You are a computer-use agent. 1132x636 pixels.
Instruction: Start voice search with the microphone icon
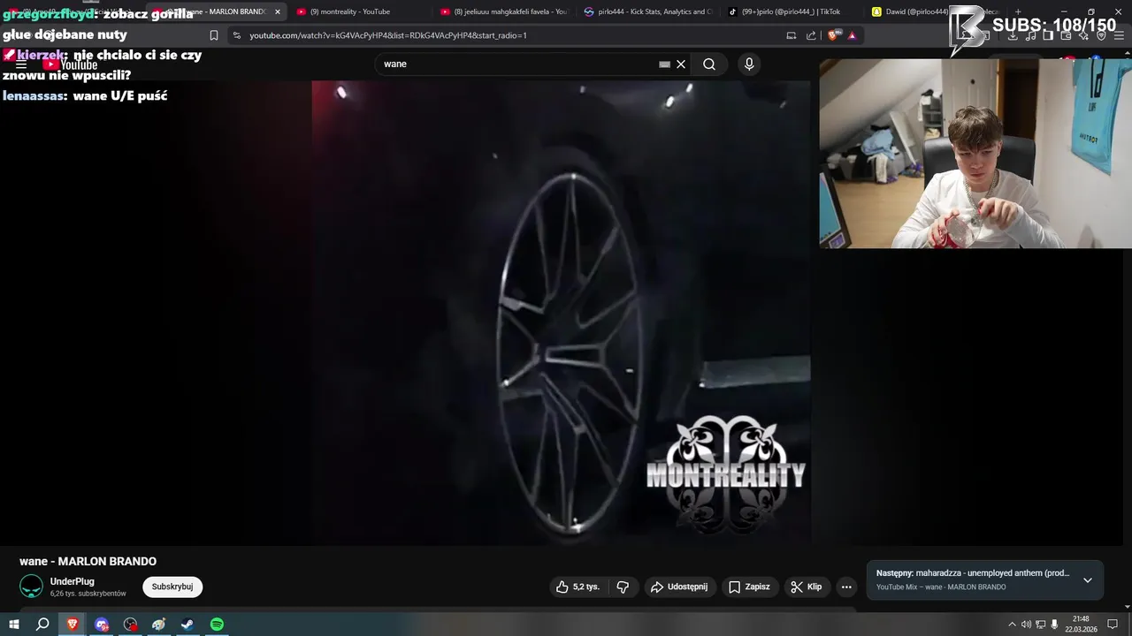[x=749, y=64]
